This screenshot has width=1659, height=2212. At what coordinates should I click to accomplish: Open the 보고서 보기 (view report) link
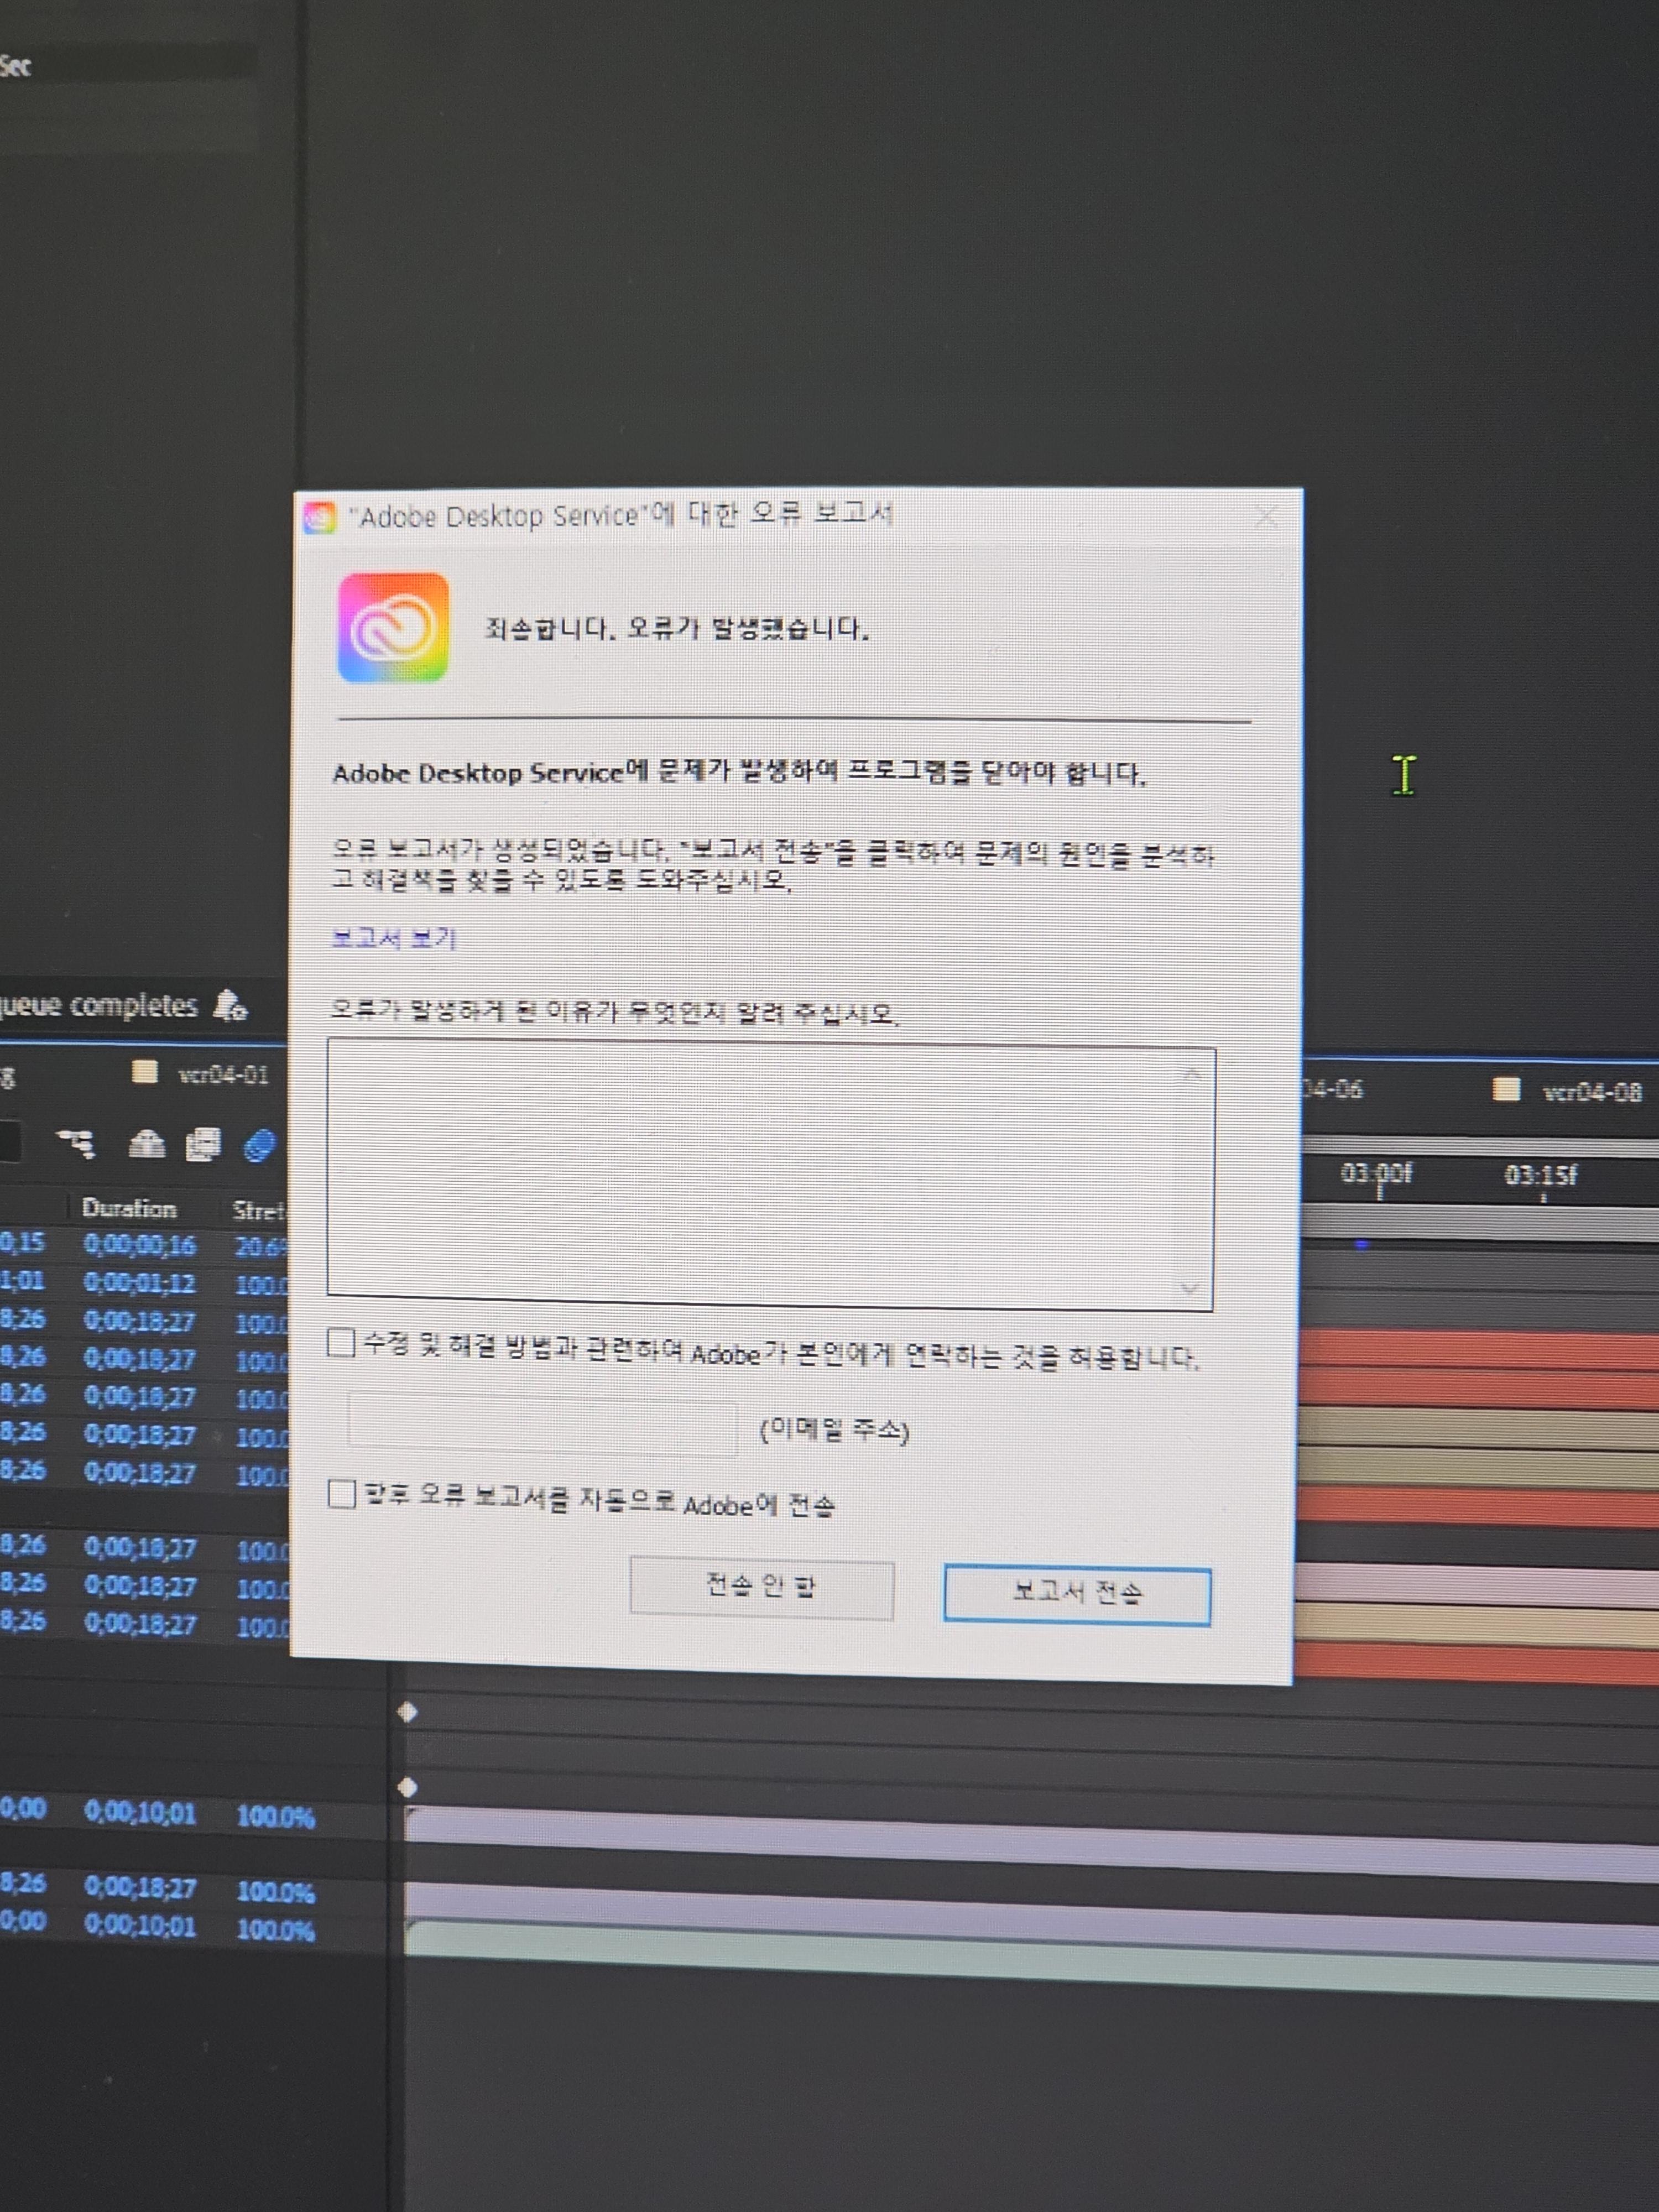394,938
